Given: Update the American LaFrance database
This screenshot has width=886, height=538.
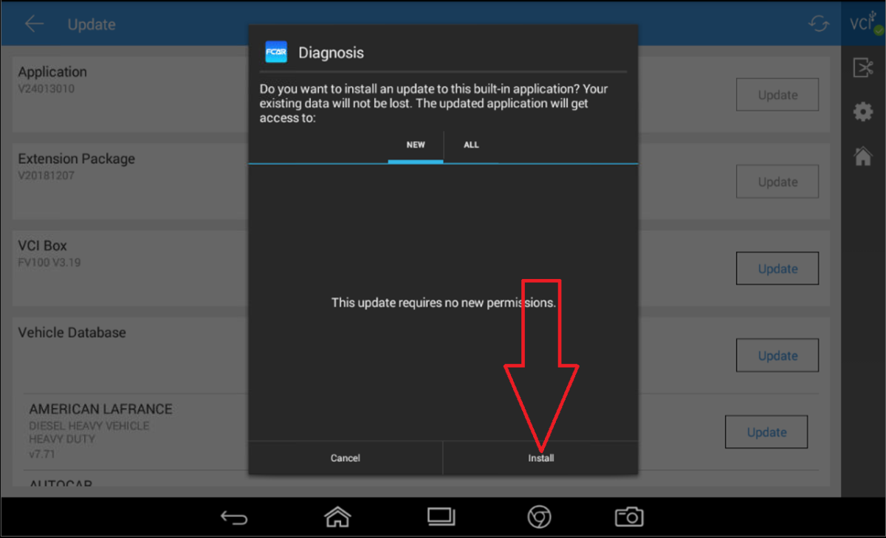Looking at the screenshot, I should (766, 432).
